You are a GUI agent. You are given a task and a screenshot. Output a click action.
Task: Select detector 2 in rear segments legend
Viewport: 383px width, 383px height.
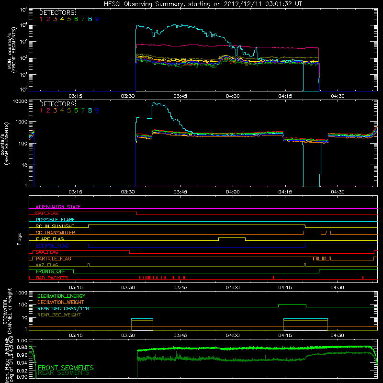pos(48,111)
